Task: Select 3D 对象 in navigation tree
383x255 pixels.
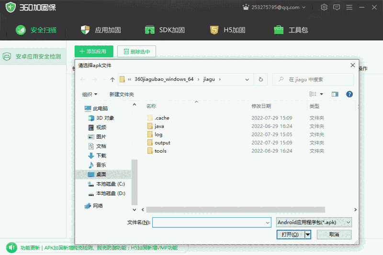Action: coord(101,118)
